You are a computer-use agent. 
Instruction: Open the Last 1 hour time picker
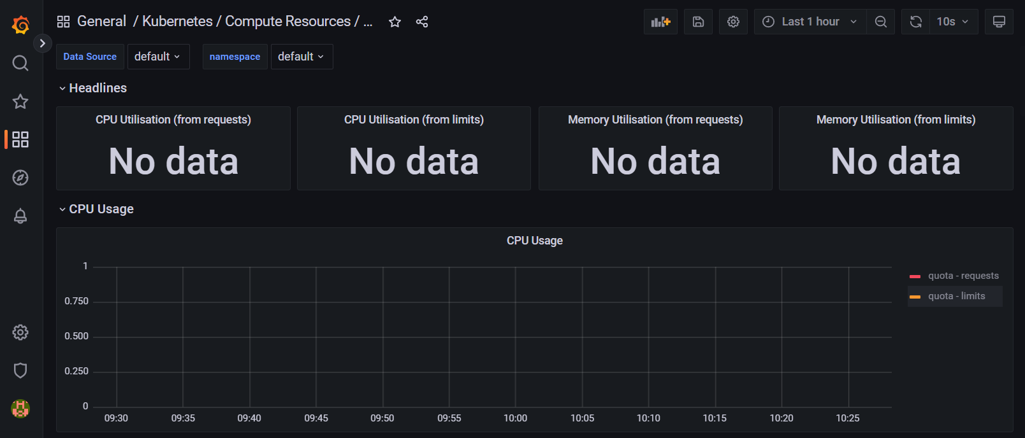click(810, 22)
